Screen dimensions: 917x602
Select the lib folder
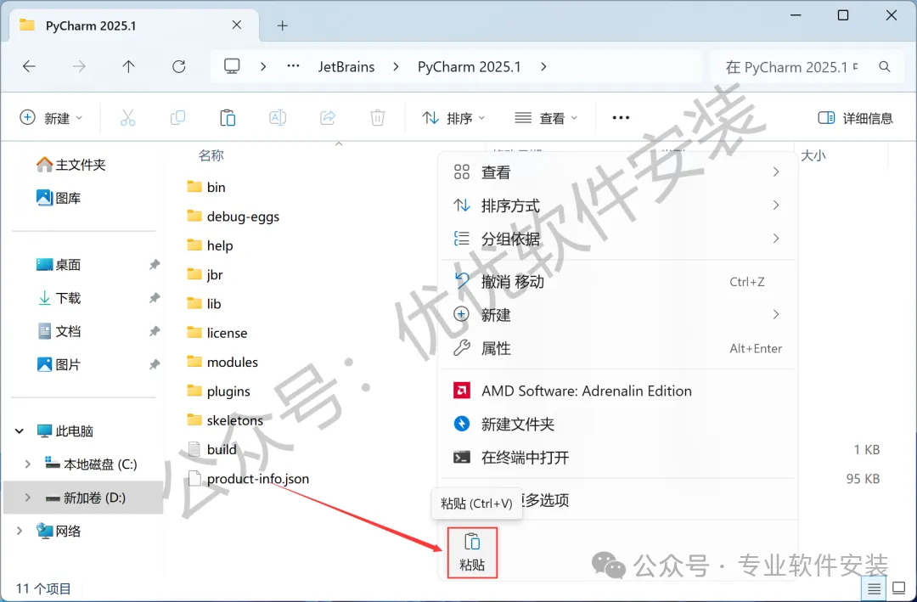(204, 304)
